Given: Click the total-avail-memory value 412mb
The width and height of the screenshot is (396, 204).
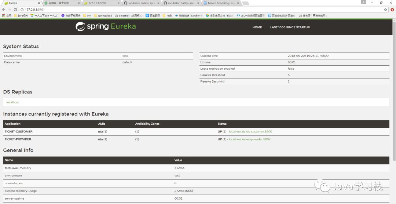Looking at the screenshot, I should pyautogui.click(x=180, y=168).
